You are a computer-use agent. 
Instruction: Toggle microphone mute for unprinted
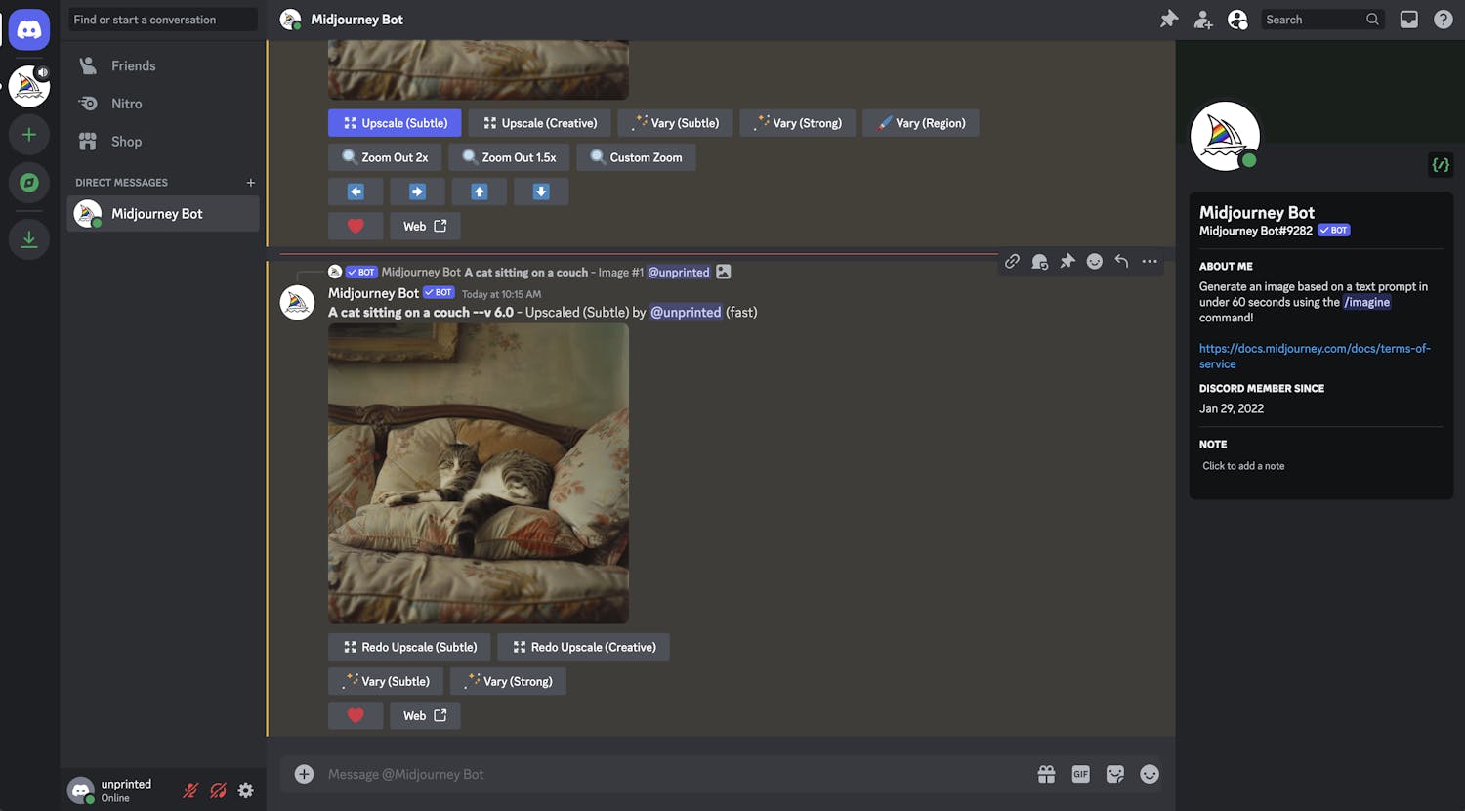tap(191, 790)
